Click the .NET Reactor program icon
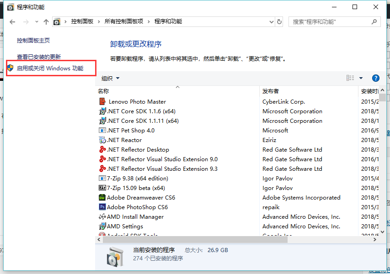390x274 pixels. coord(102,140)
